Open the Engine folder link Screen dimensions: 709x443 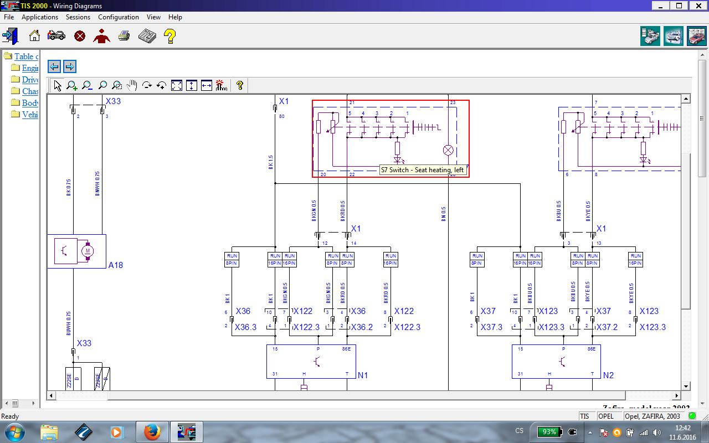coord(30,68)
